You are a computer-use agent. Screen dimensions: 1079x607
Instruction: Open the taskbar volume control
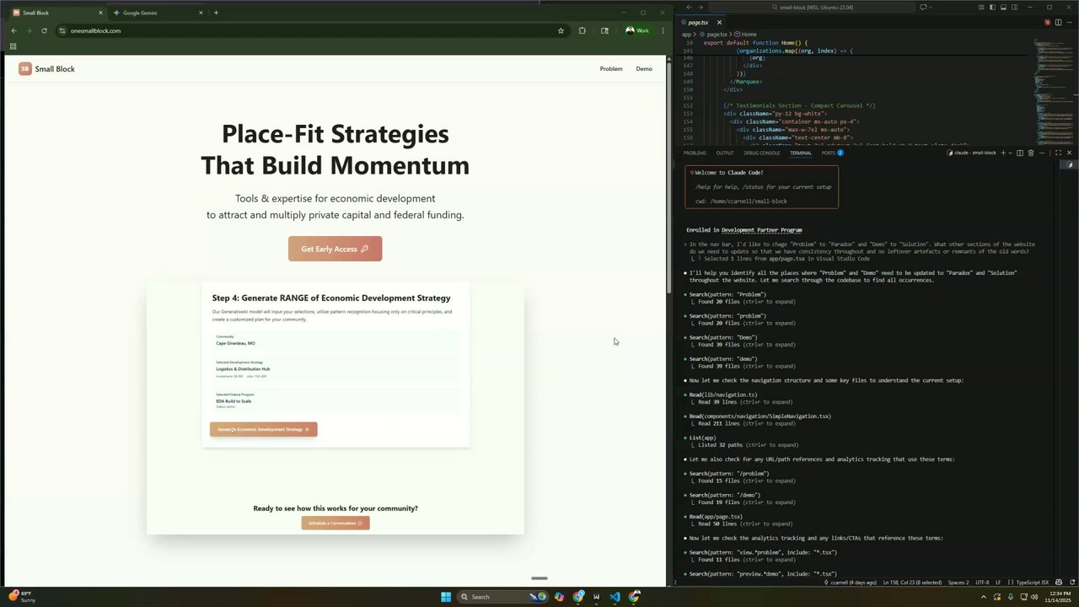point(1035,597)
